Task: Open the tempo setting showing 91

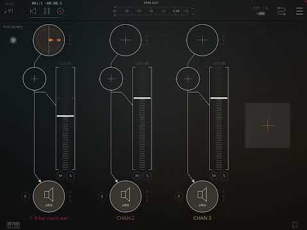Action: click(x=9, y=11)
